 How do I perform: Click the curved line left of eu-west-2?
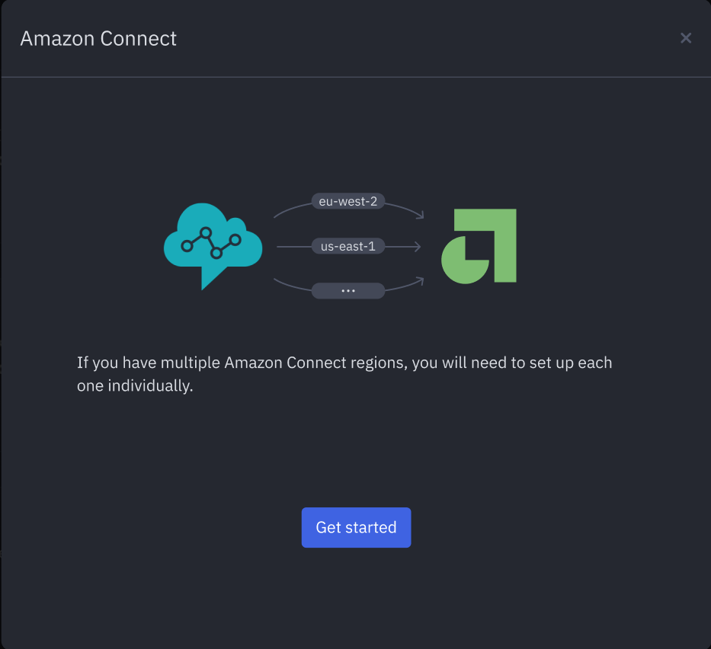click(x=290, y=208)
